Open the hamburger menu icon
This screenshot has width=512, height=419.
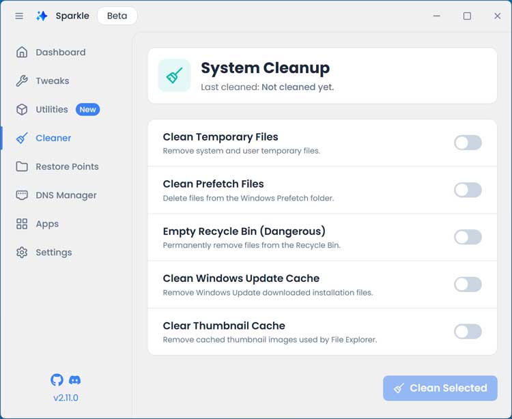click(x=19, y=16)
